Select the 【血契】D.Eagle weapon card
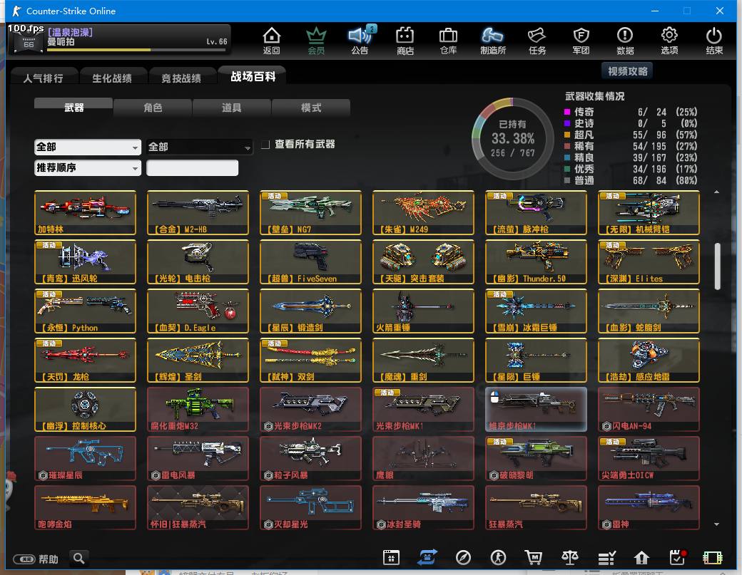 [x=198, y=311]
